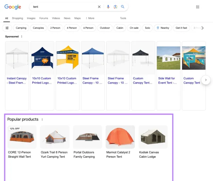
Task: Click the white event tent on grass image
Action: coord(168,58)
